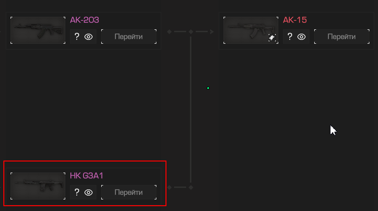Click the Перейти button for AK-203
Image resolution: width=378 pixels, height=211 pixels.
tap(129, 37)
